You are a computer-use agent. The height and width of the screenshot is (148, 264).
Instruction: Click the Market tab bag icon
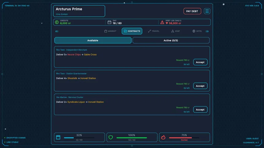(x=106, y=31)
